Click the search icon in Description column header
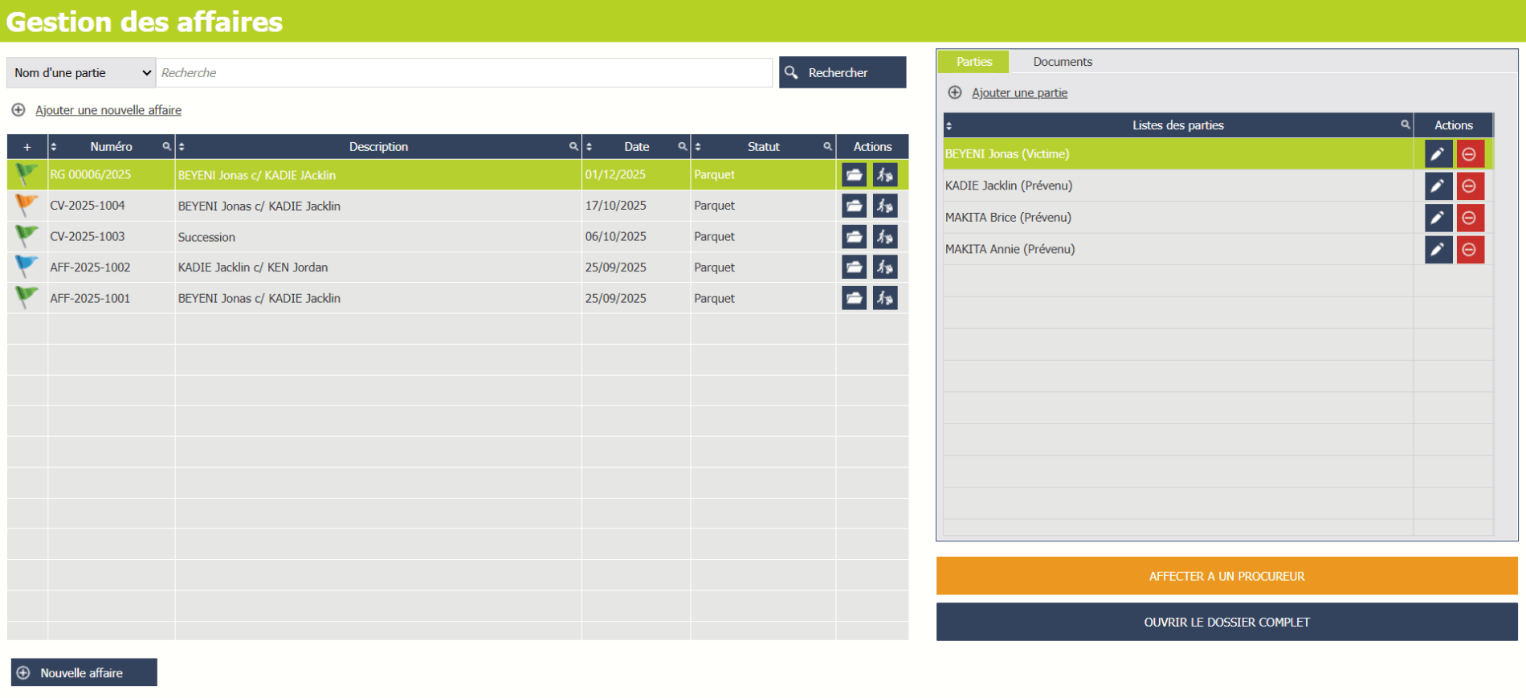The height and width of the screenshot is (698, 1526). 573,147
